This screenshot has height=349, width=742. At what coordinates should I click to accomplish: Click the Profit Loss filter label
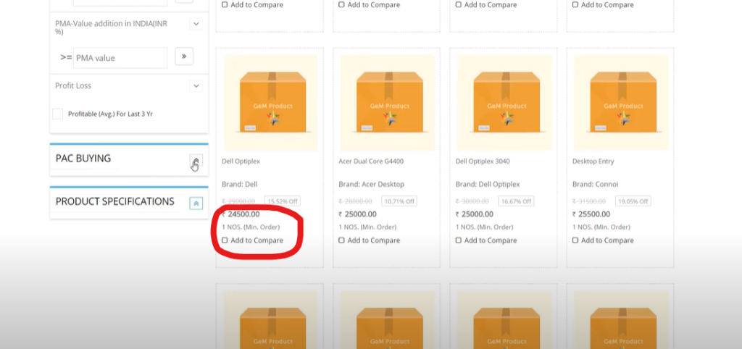[x=73, y=85]
